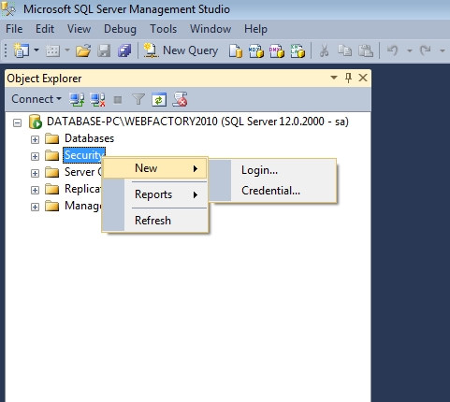Open the View menu

click(x=79, y=29)
